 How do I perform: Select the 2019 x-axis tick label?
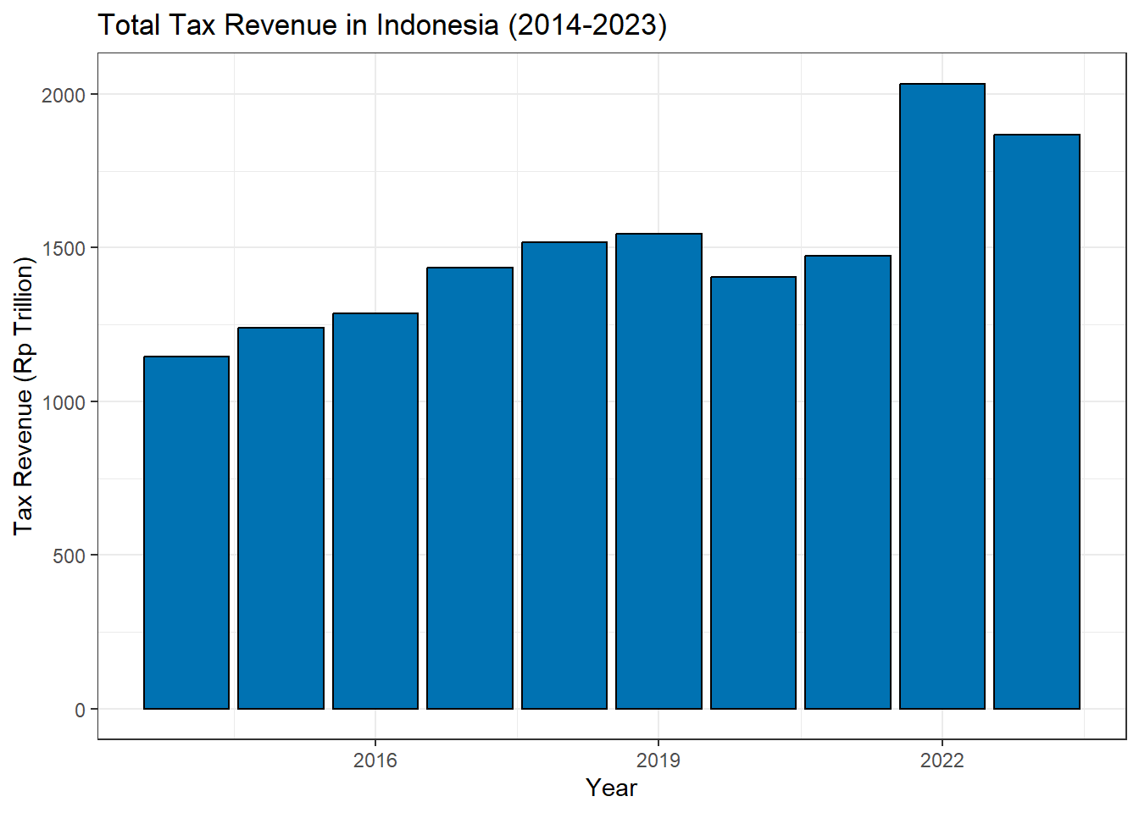[658, 760]
